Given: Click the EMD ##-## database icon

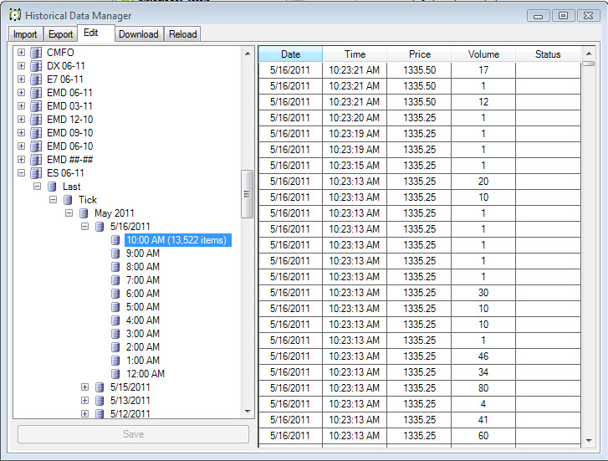Looking at the screenshot, I should pos(36,160).
